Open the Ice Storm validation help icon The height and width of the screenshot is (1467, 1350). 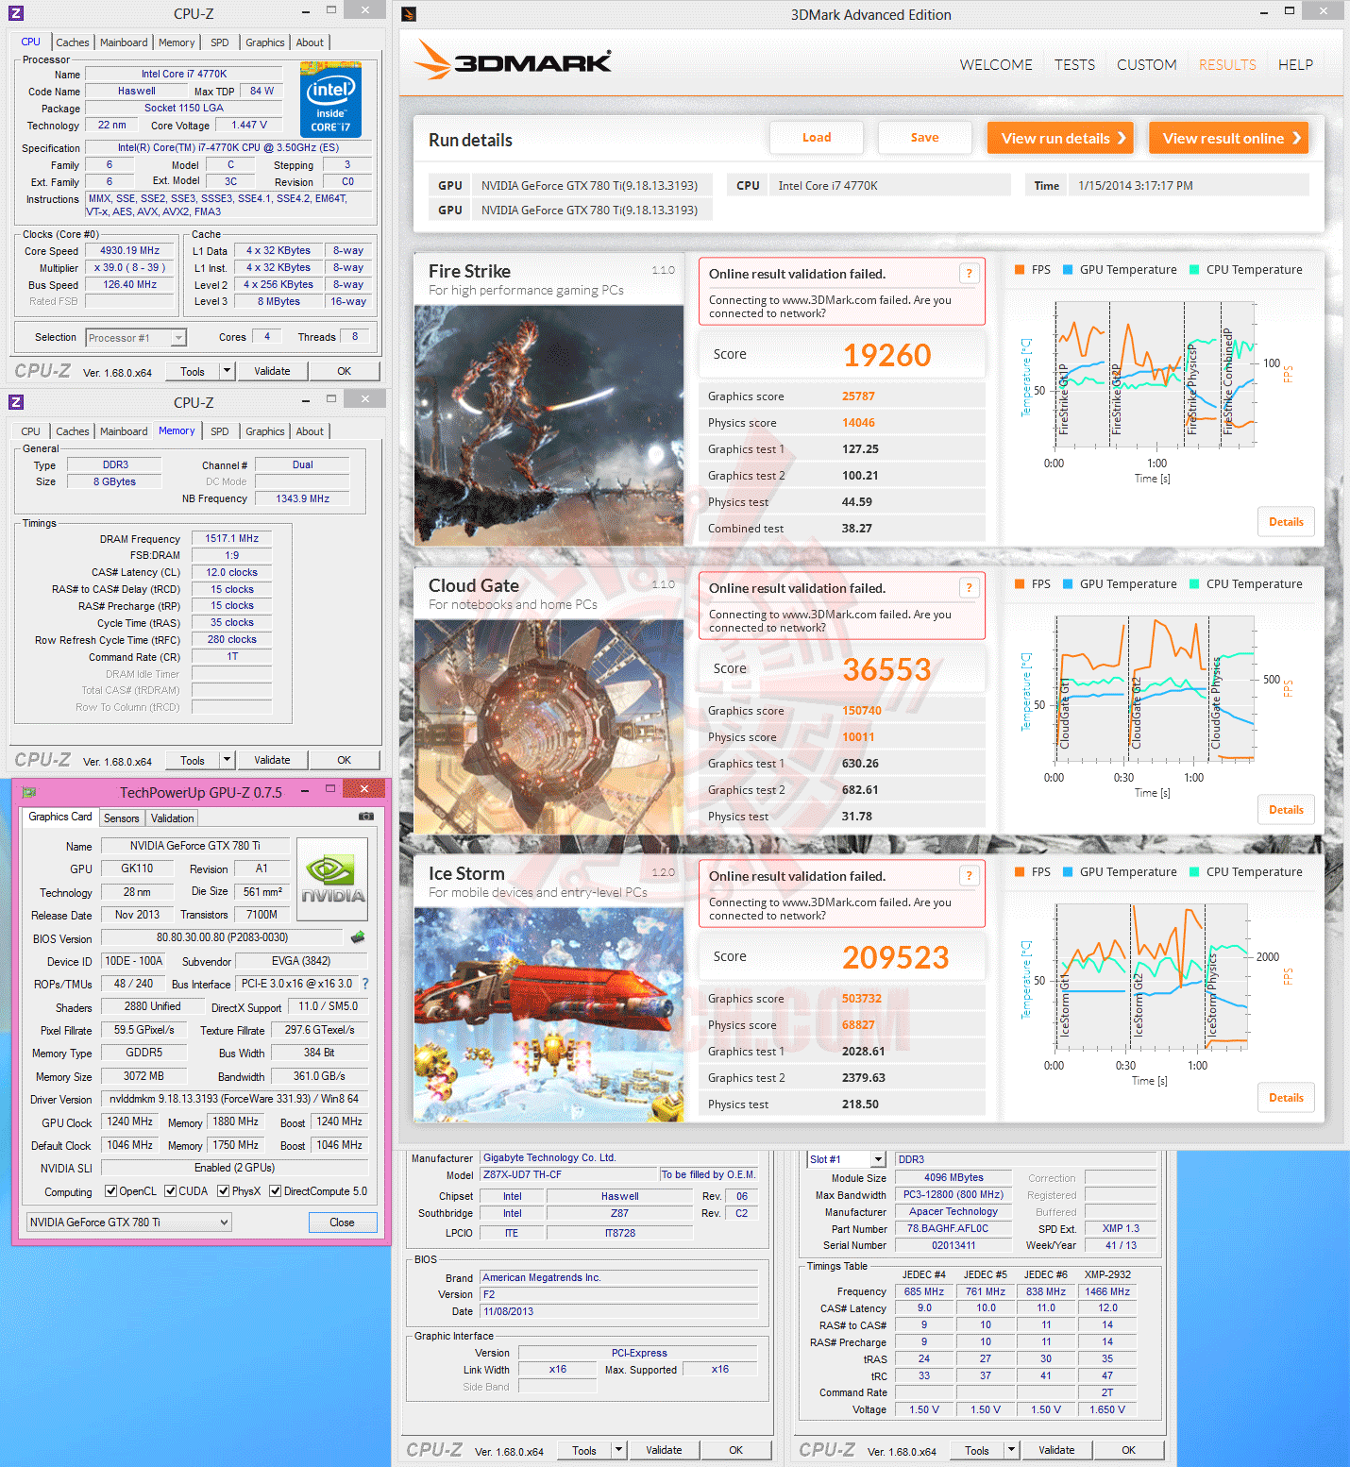[969, 876]
